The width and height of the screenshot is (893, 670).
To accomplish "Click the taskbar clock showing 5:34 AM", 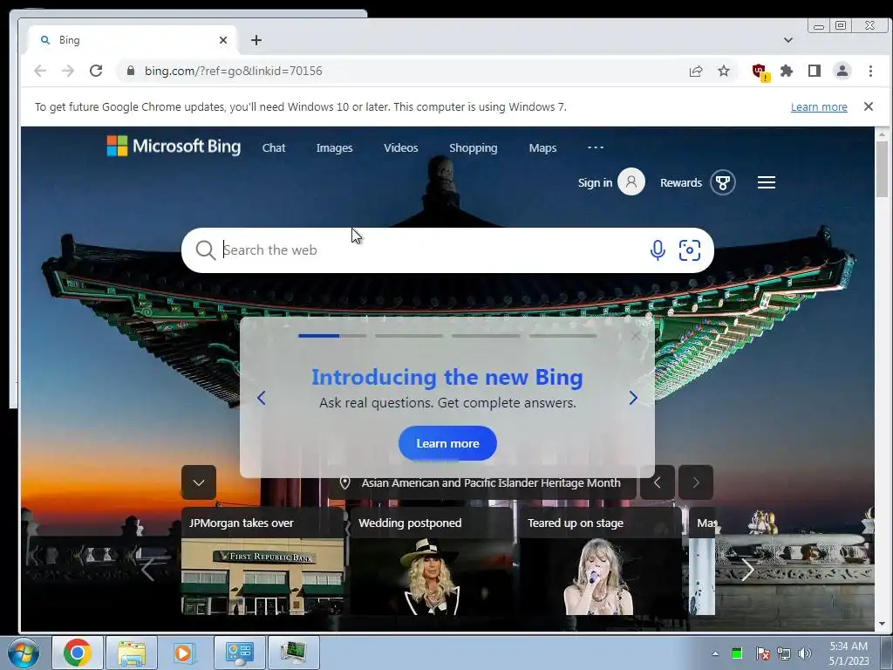I will 849,653.
